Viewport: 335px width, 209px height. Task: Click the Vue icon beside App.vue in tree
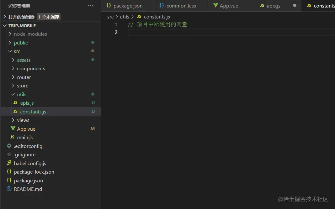pyautogui.click(x=13, y=128)
